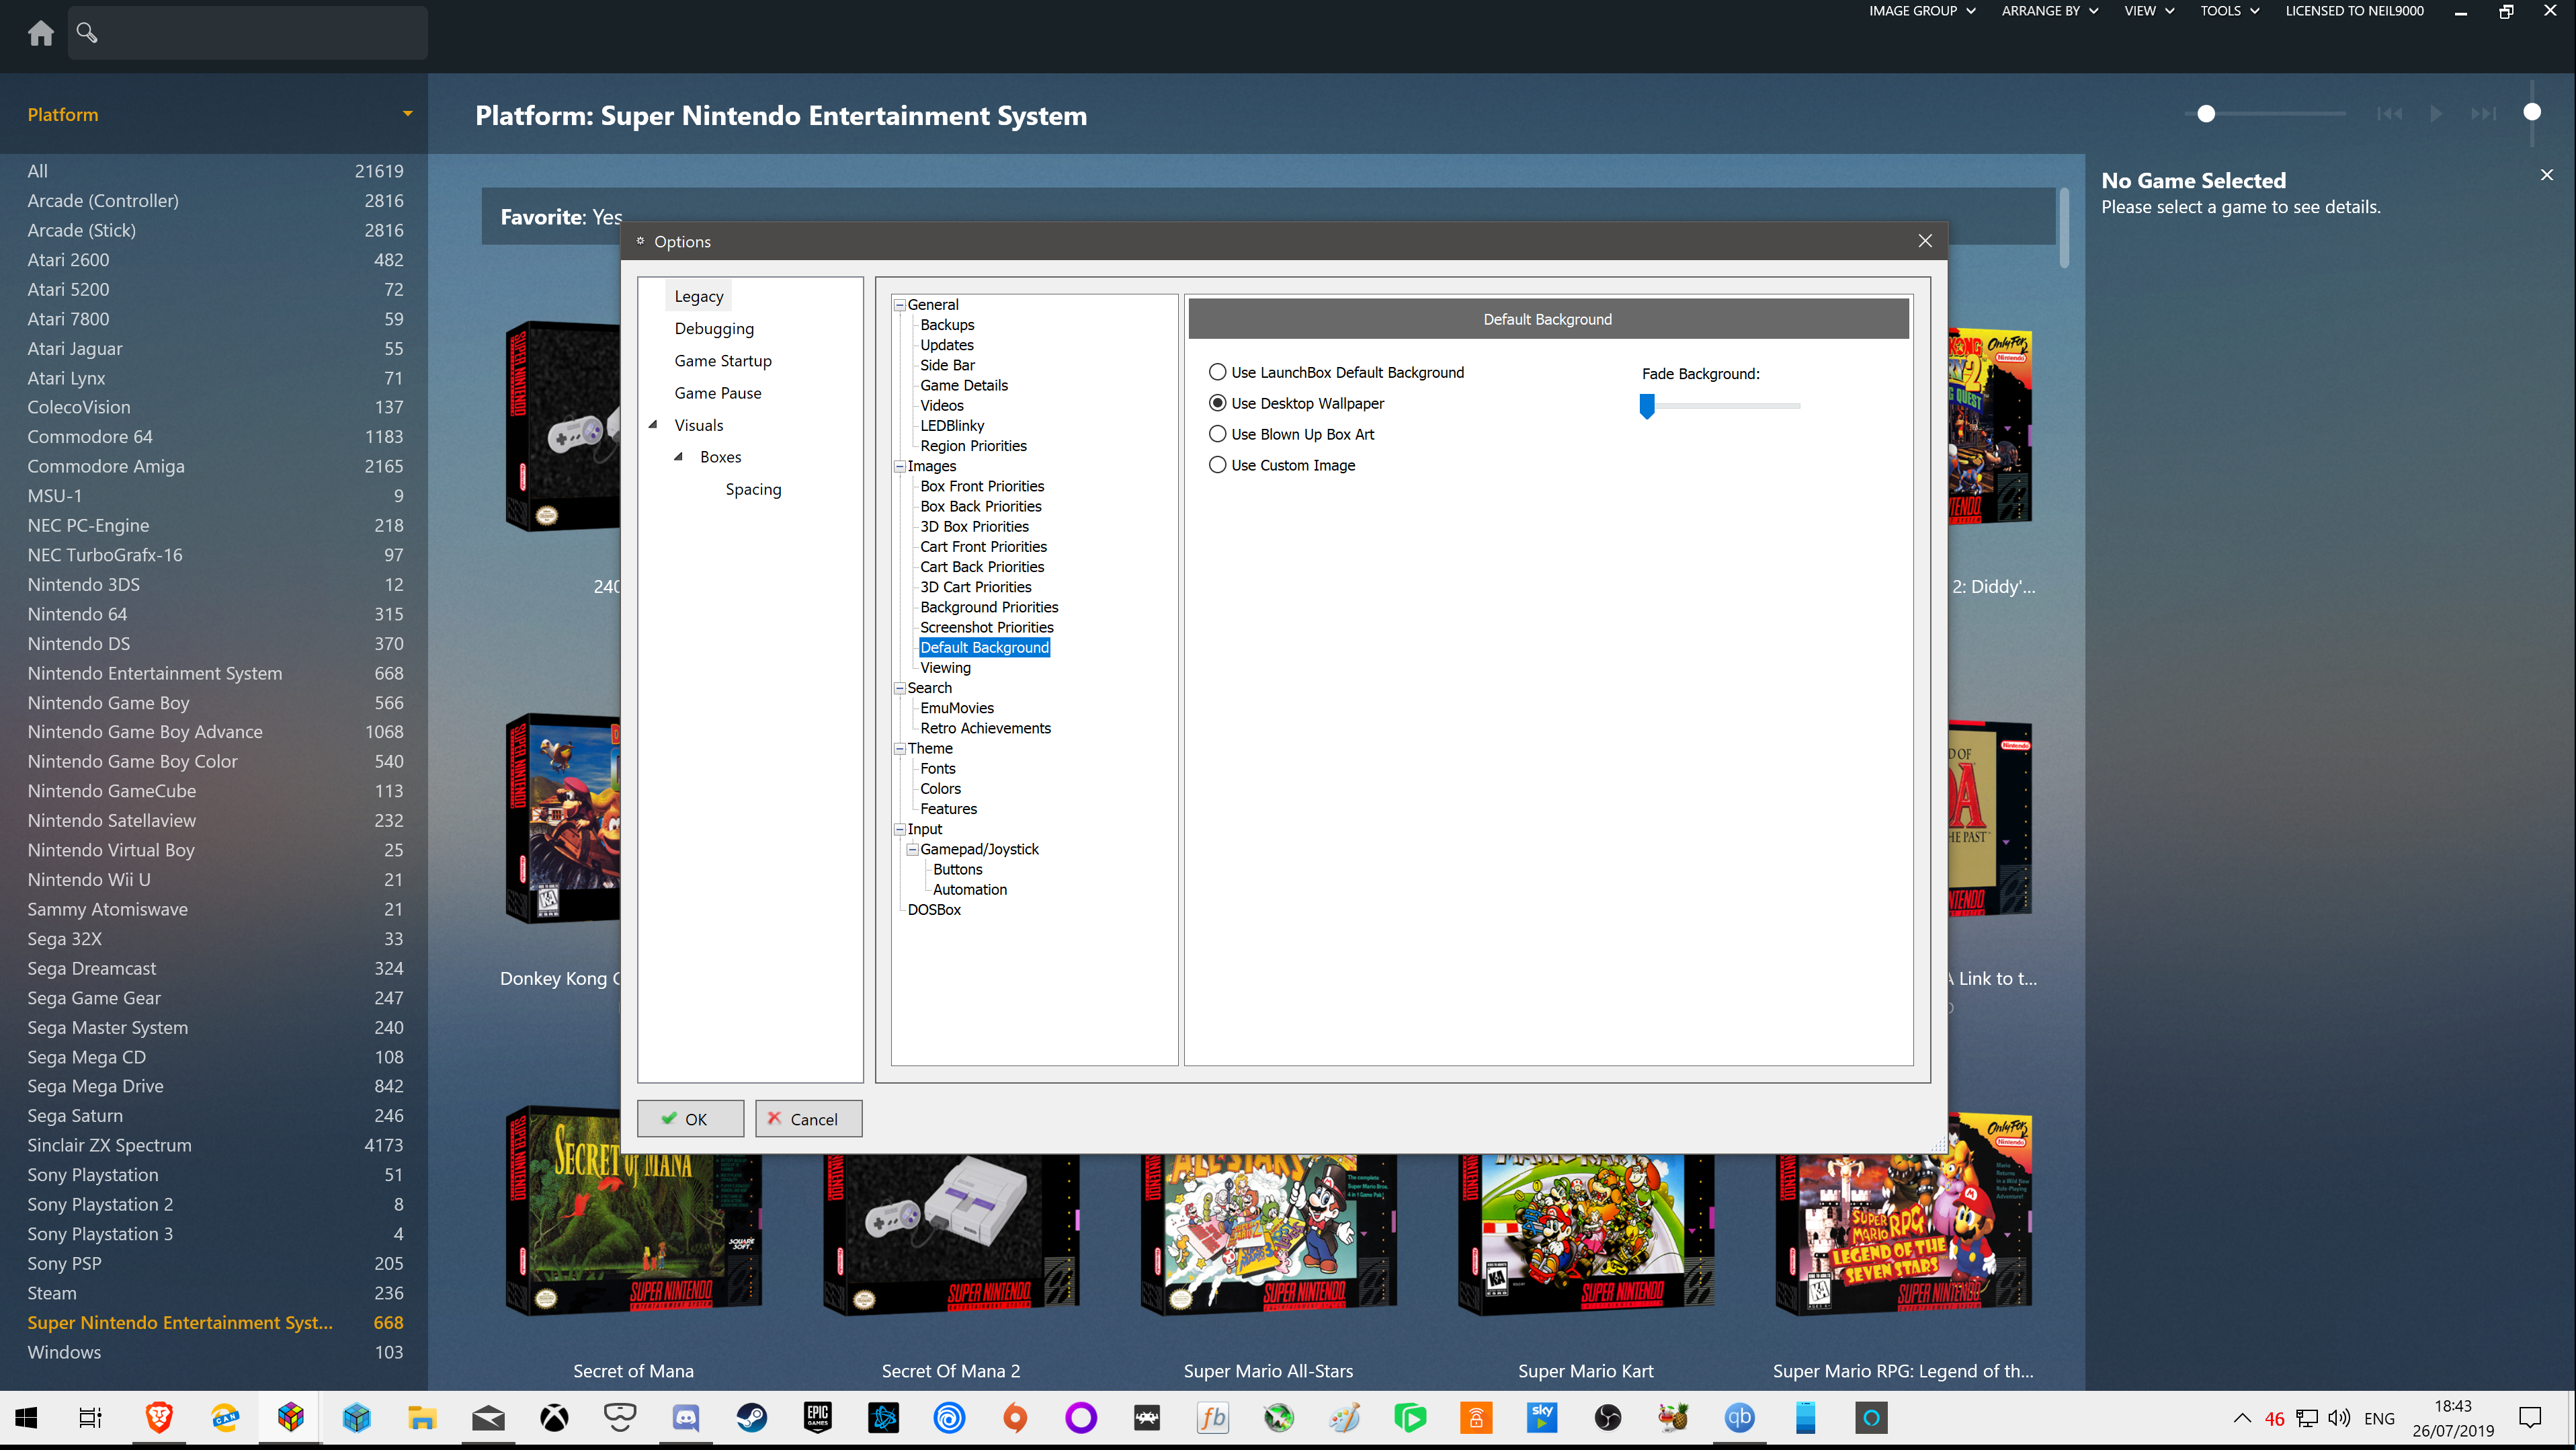Viewport: 2576px width, 1450px height.
Task: Click the music play icon
Action: coord(2437,114)
